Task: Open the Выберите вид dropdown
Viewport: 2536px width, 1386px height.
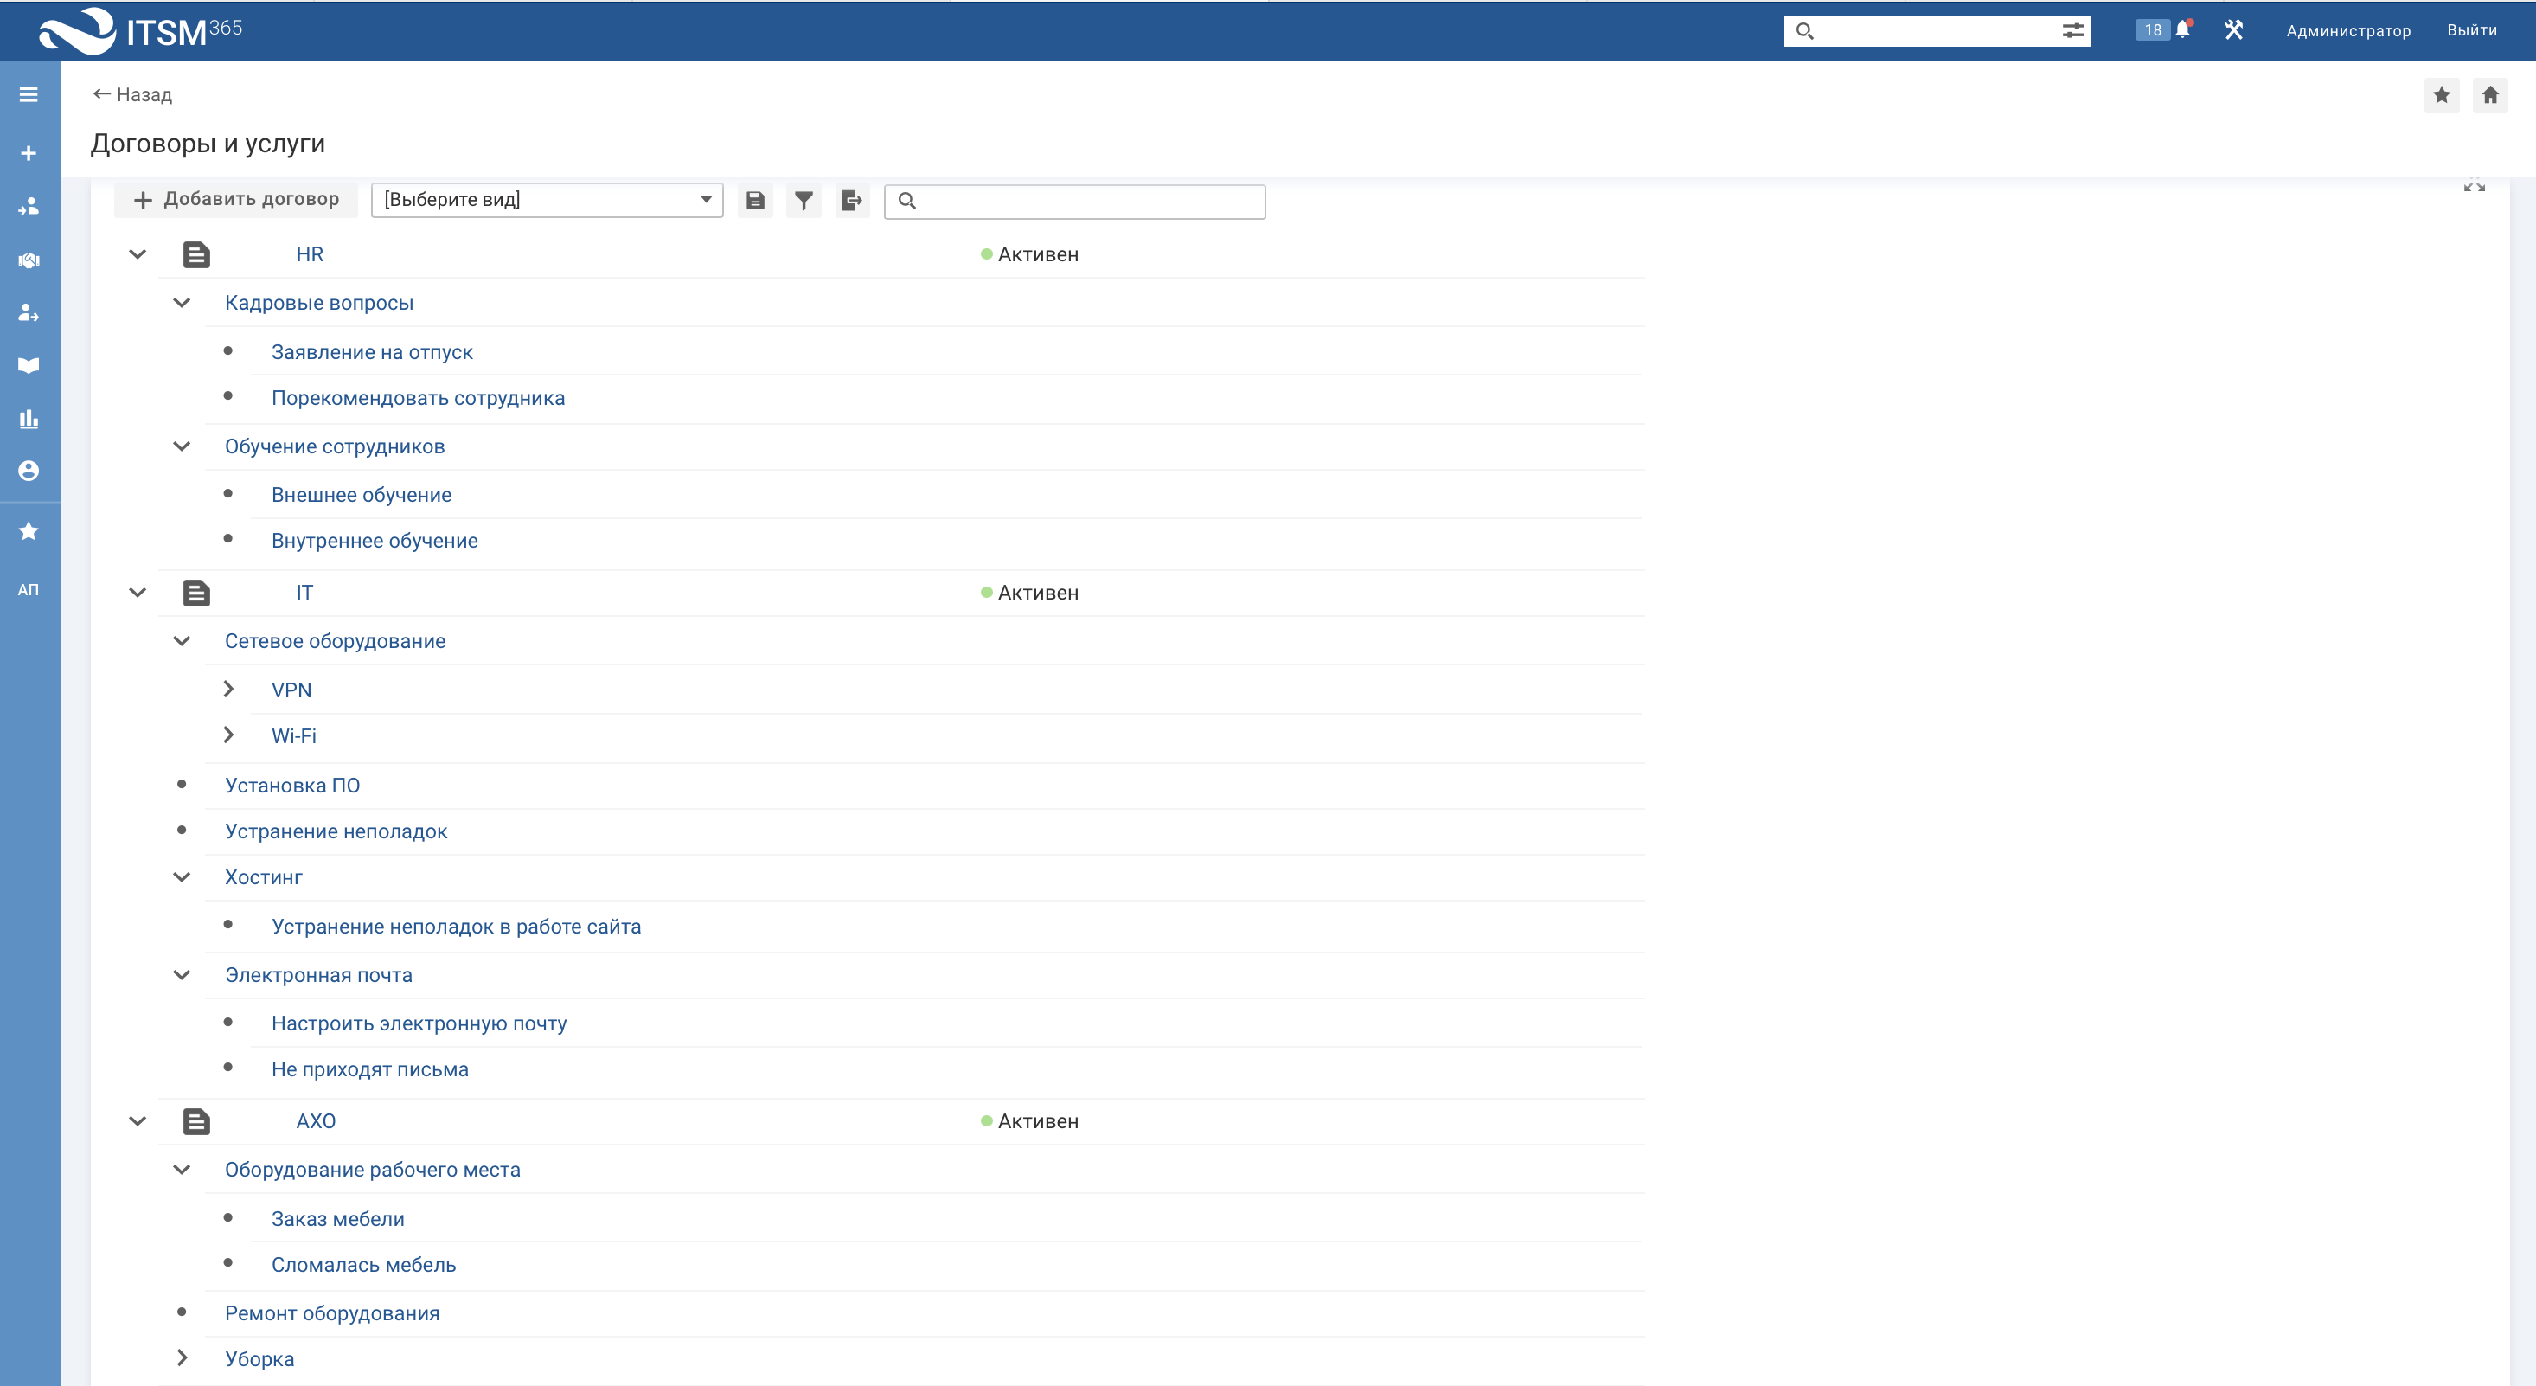Action: (x=547, y=200)
